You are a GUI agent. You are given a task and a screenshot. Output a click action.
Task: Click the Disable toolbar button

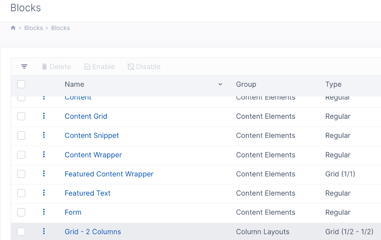144,67
